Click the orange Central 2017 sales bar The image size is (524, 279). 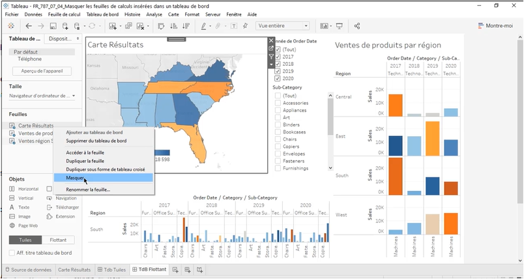click(x=395, y=105)
